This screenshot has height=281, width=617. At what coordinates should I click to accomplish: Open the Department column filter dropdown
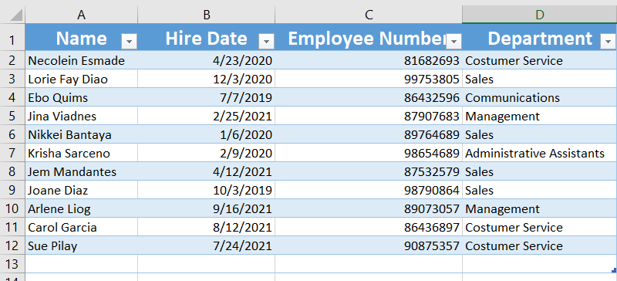coord(608,41)
